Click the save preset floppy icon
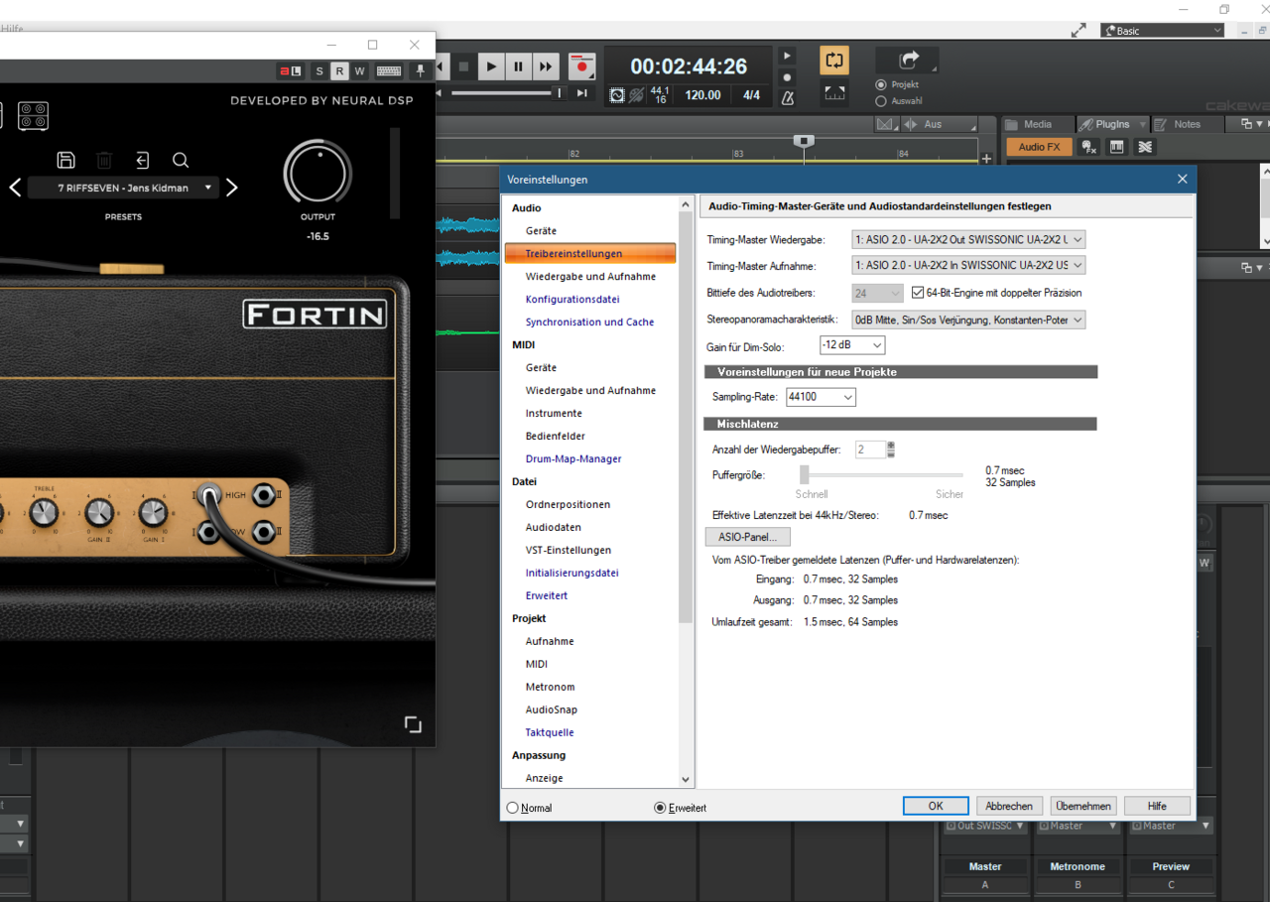 point(66,160)
